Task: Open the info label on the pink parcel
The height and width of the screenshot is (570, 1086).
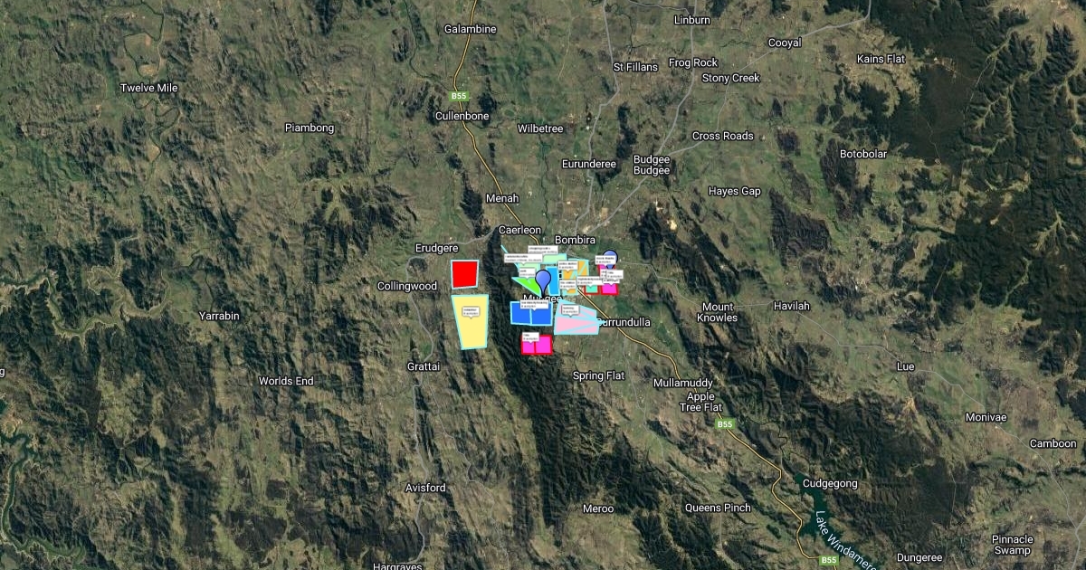Action: pos(569,309)
